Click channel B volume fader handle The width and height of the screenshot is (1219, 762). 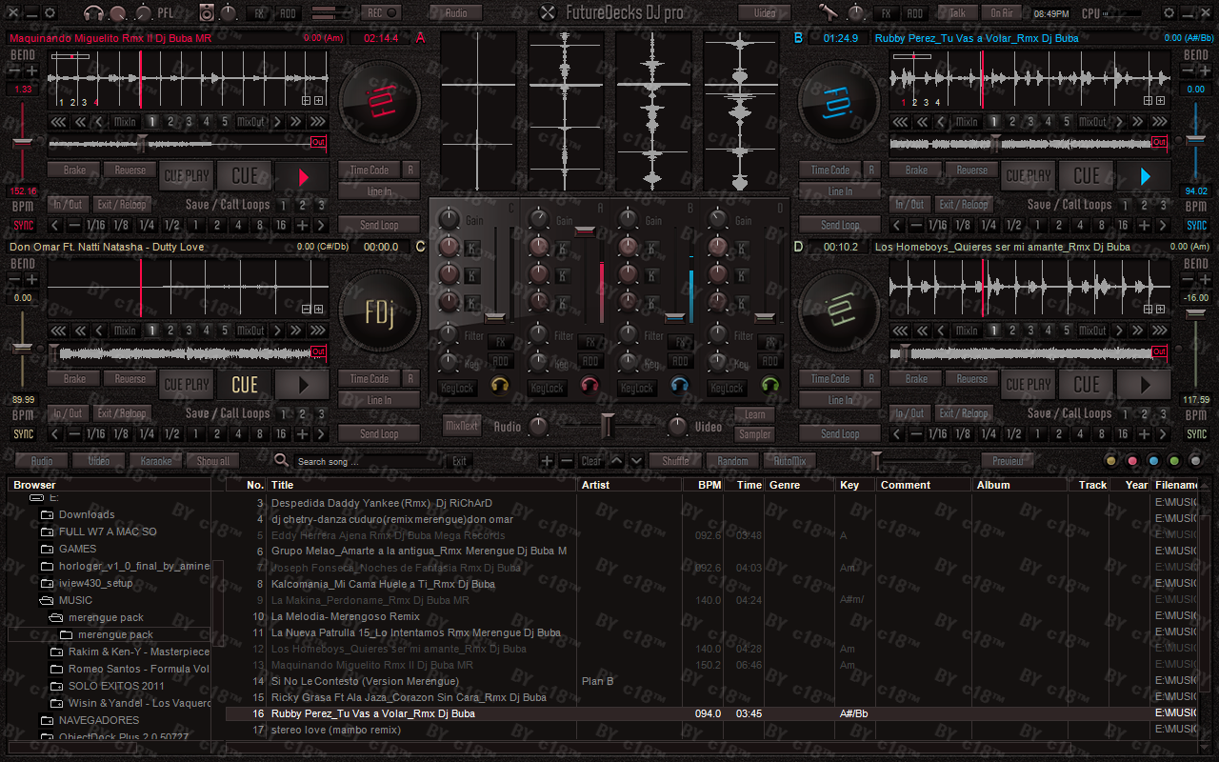pos(674,317)
